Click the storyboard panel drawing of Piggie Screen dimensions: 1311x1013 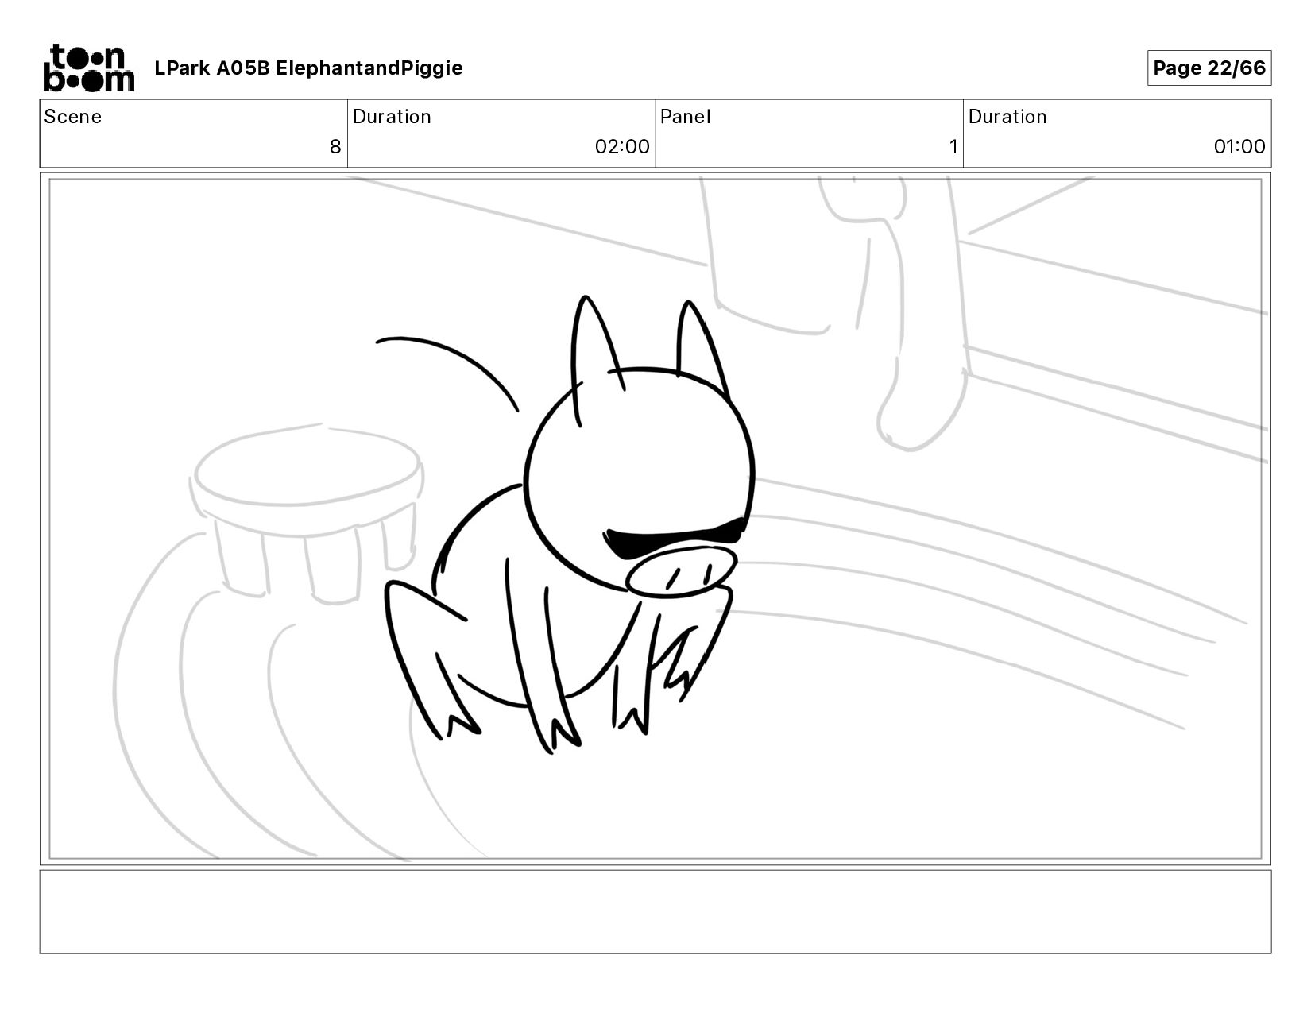[655, 519]
